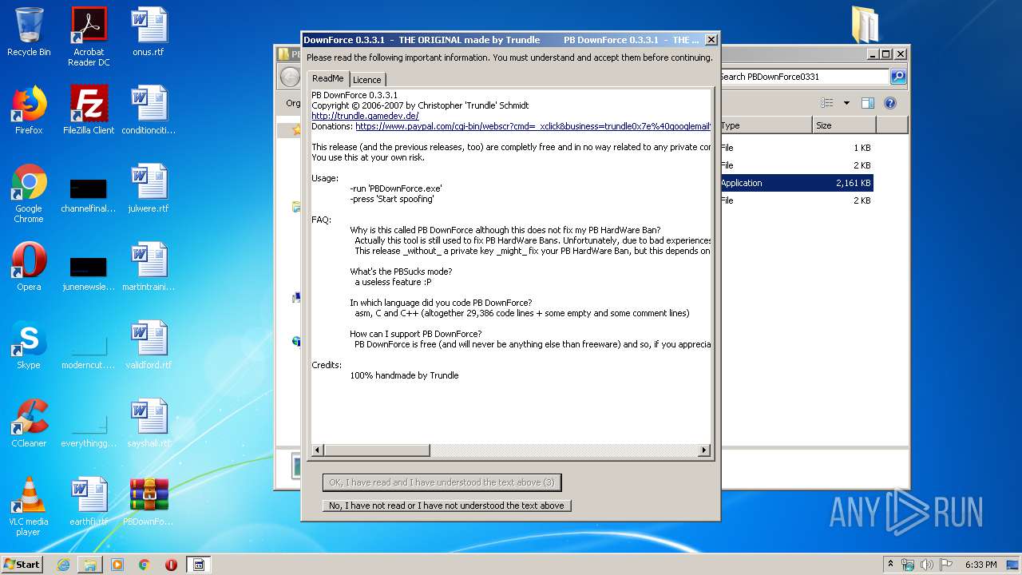Viewport: 1022px width, 575px height.
Task: Click the readme horizontal scrollbar thumb
Action: coord(376,450)
